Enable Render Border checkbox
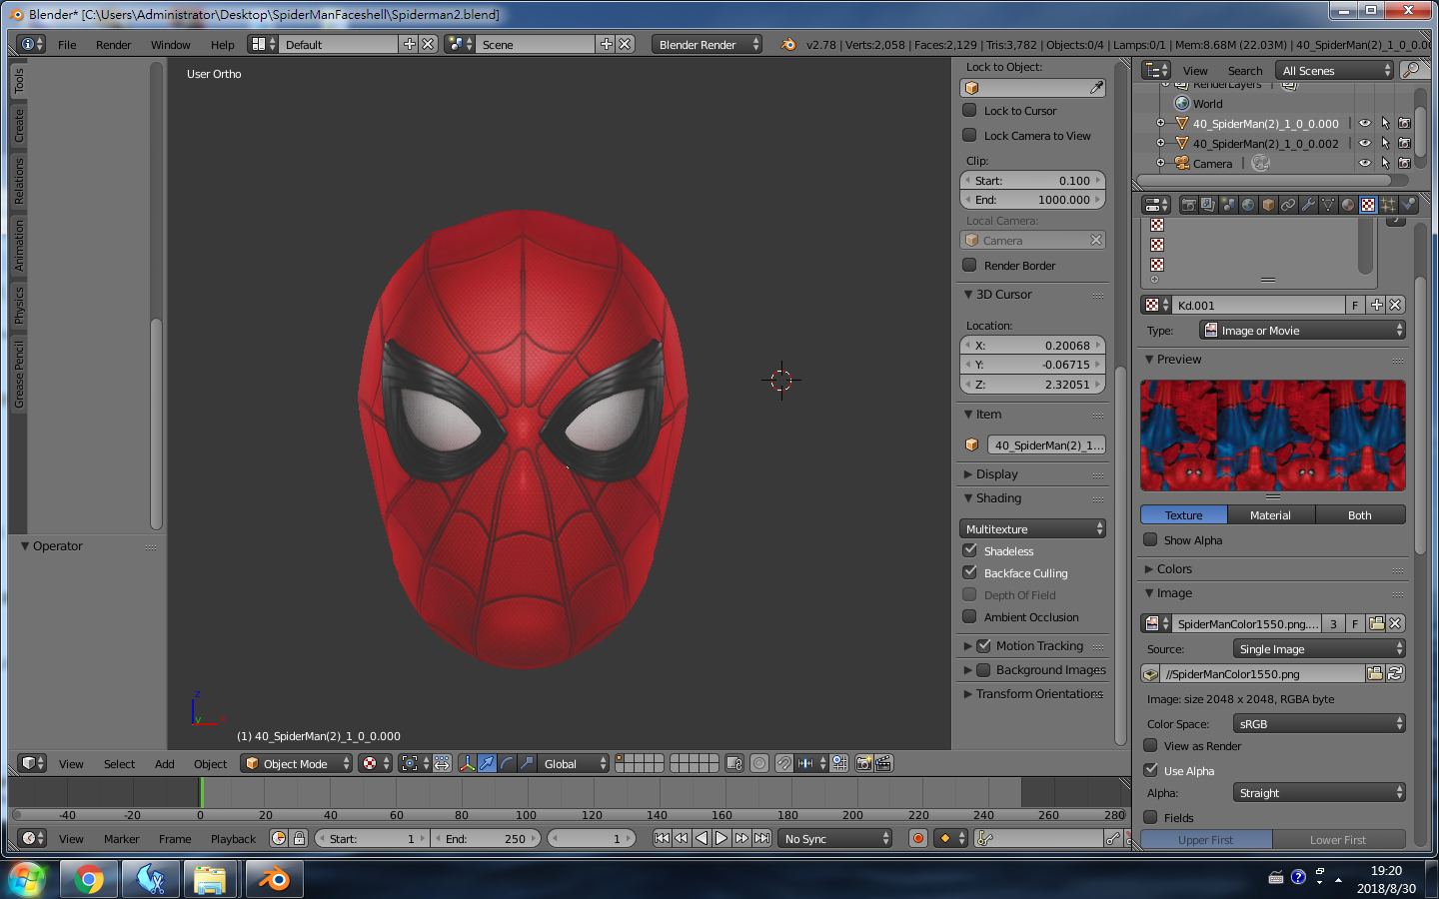Image resolution: width=1439 pixels, height=899 pixels. pos(969,265)
